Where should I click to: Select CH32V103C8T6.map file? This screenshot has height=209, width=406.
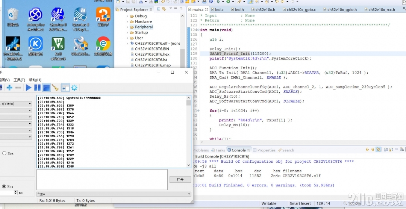tap(151, 65)
